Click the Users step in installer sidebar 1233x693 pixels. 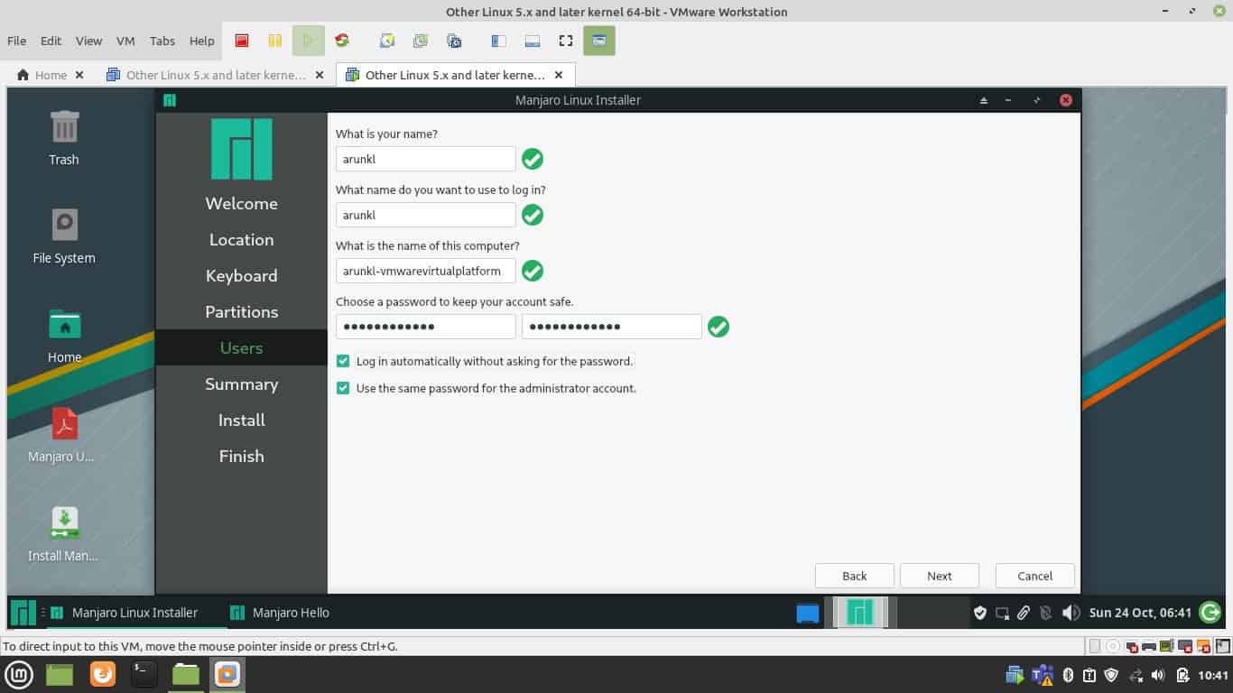[241, 347]
